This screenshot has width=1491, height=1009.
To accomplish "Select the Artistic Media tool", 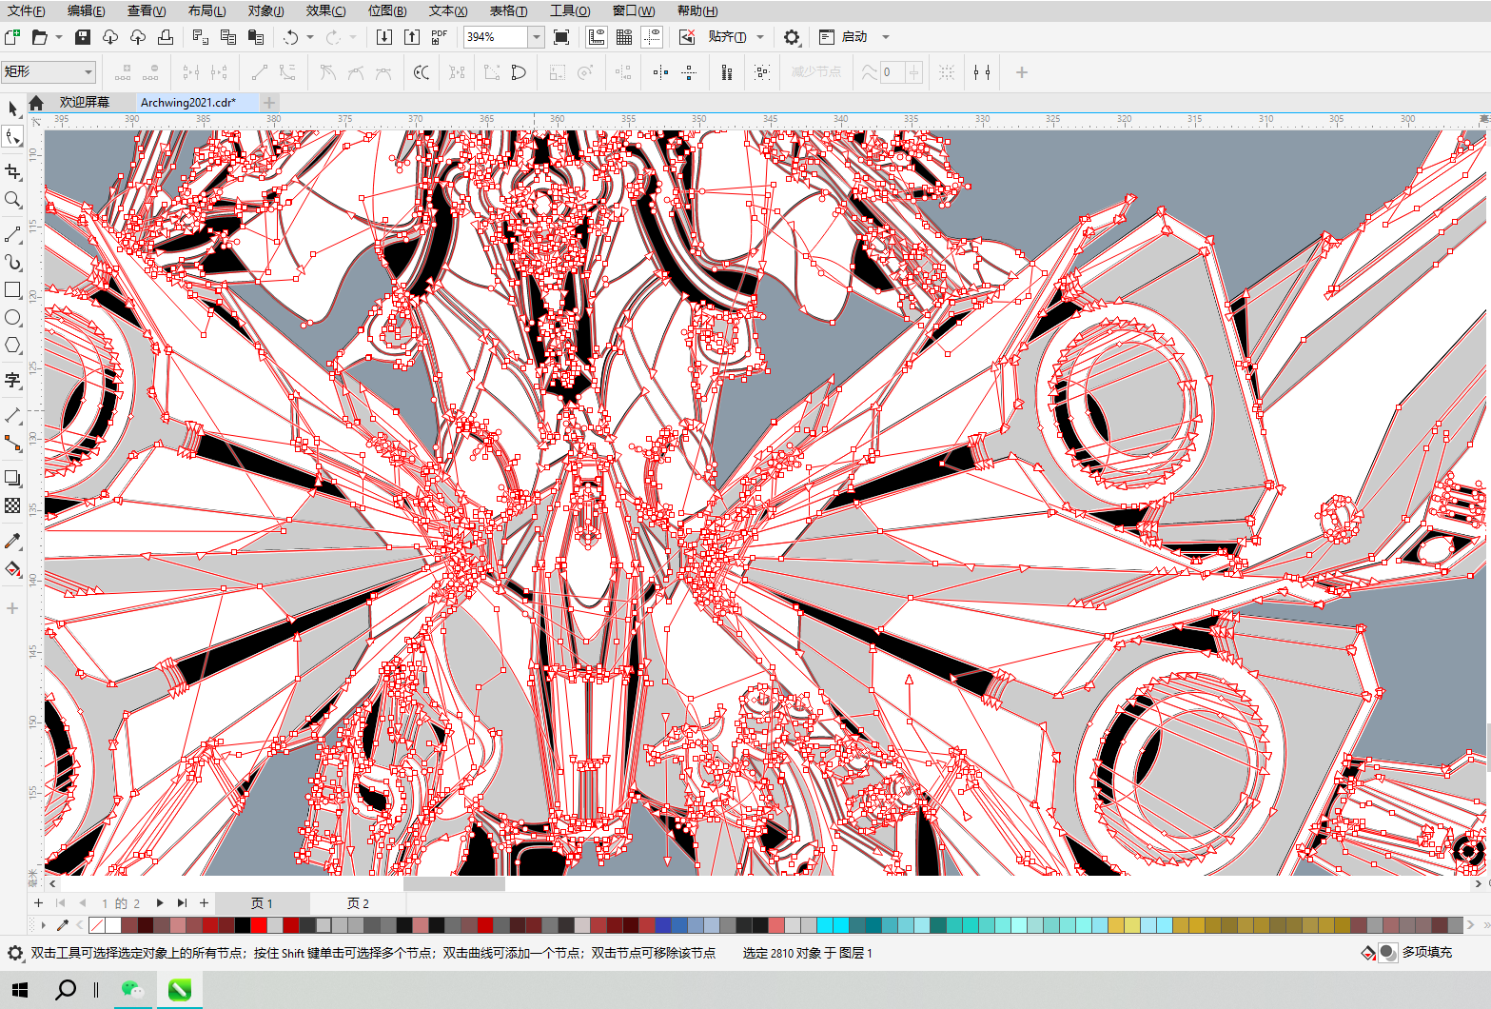I will click(x=12, y=262).
